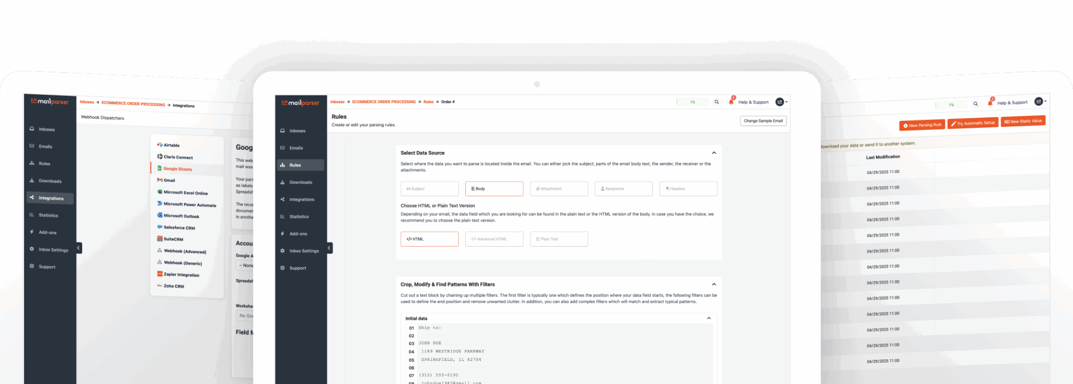Viewport: 1073px width, 384px height.
Task: Click Inbox Settings gear in center sidebar
Action: coord(282,251)
